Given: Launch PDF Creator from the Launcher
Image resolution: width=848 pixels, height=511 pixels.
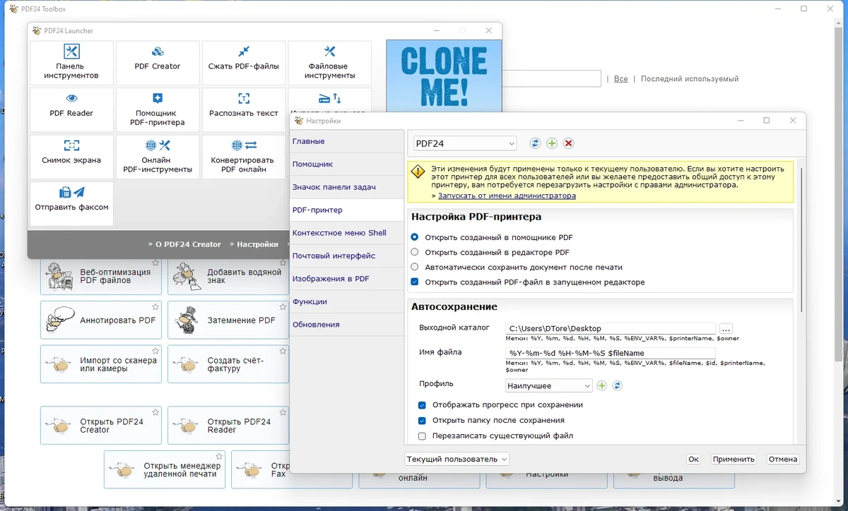Looking at the screenshot, I should coord(158,63).
